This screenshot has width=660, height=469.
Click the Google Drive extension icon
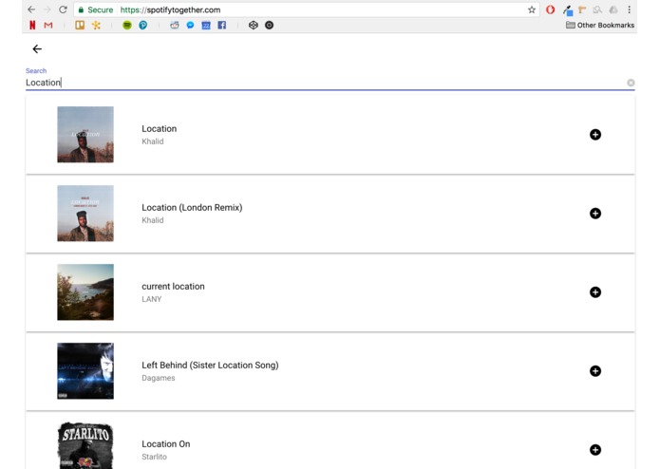(x=613, y=9)
